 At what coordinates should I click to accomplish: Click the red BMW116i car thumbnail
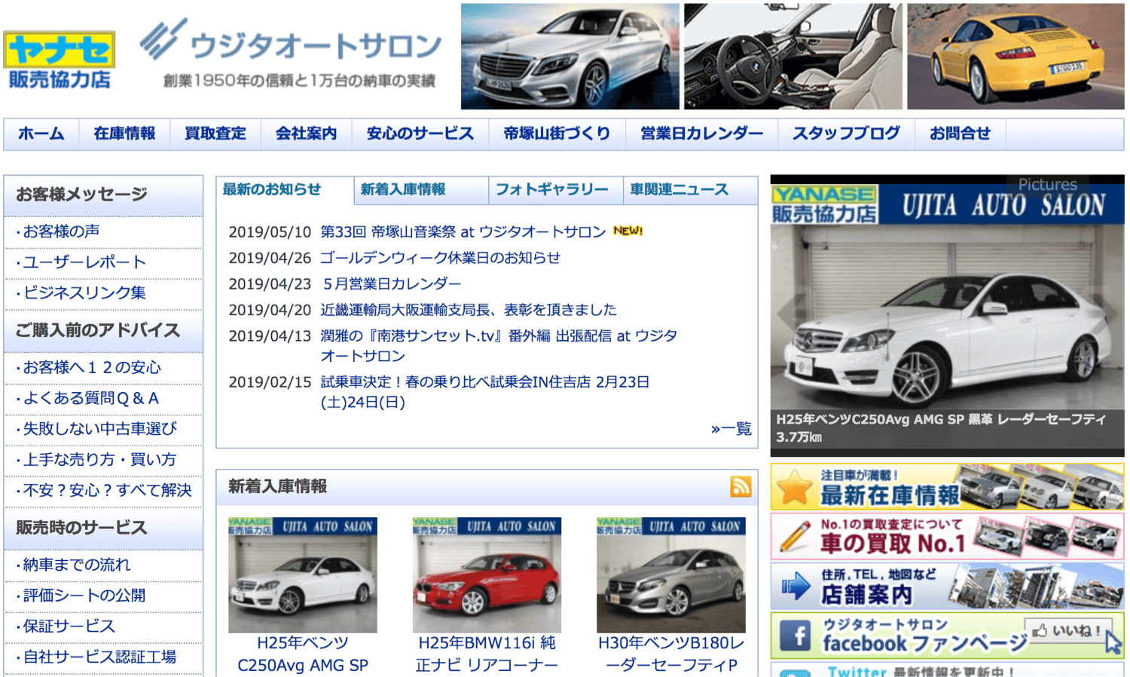click(x=487, y=575)
